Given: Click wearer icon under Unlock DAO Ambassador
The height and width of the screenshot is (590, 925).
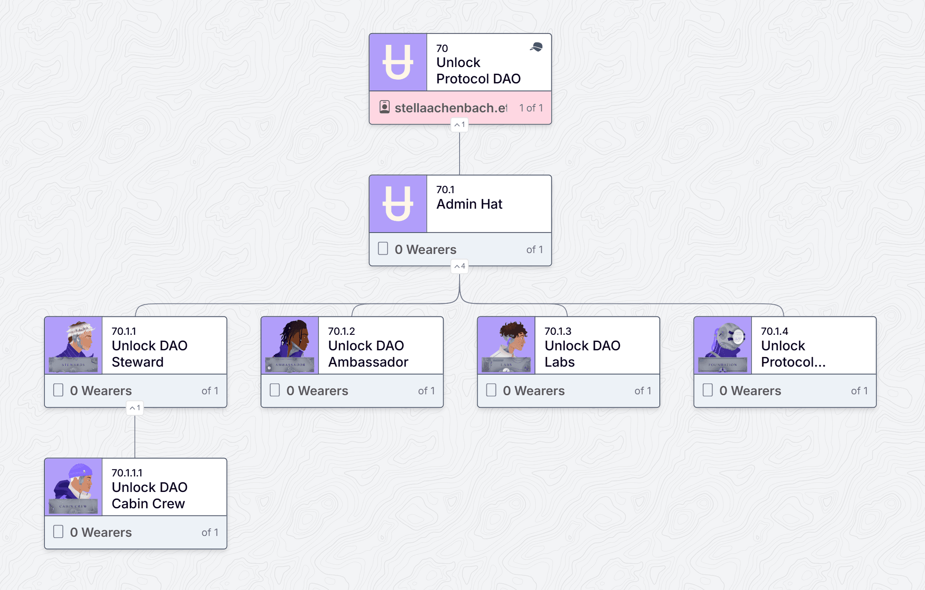Looking at the screenshot, I should click(x=275, y=390).
